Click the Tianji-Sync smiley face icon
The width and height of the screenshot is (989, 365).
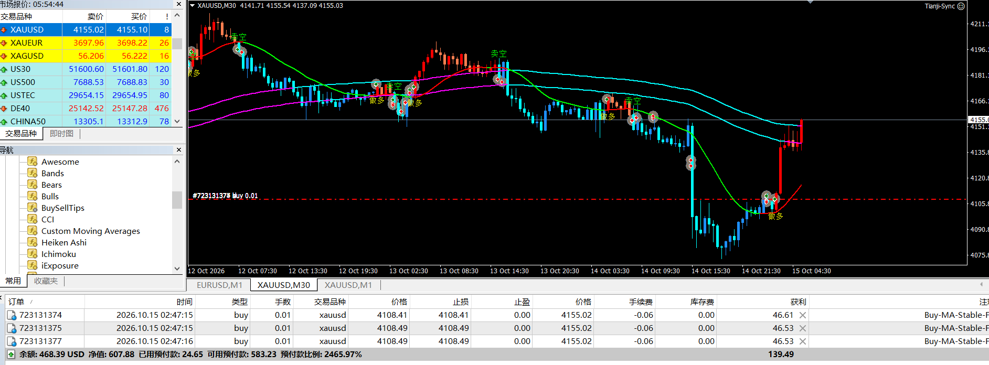pyautogui.click(x=961, y=6)
